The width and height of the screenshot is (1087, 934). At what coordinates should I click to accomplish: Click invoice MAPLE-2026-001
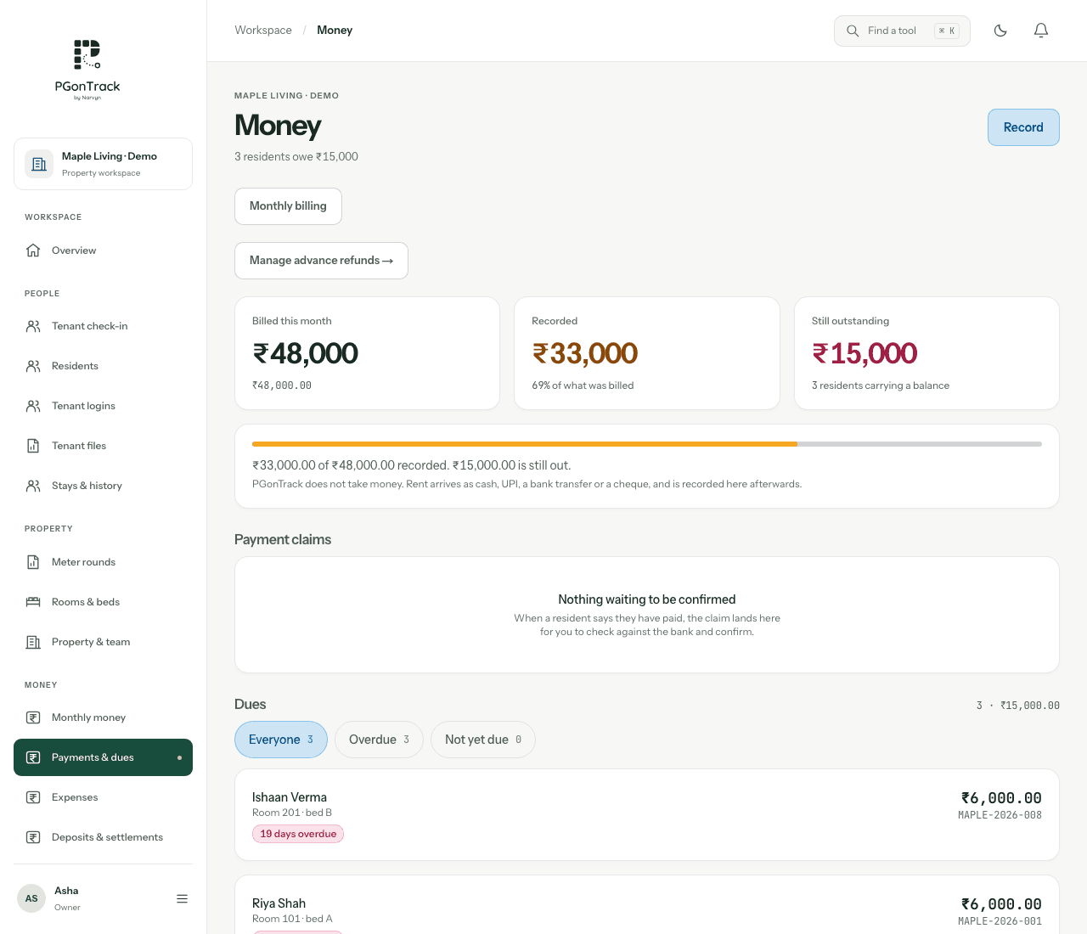(1000, 921)
